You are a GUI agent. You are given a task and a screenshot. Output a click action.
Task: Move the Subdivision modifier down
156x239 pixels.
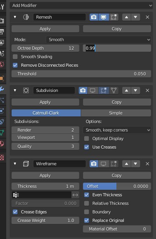(135, 90)
